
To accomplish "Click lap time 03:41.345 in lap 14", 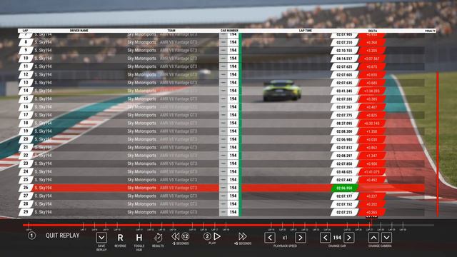I will (344, 91).
